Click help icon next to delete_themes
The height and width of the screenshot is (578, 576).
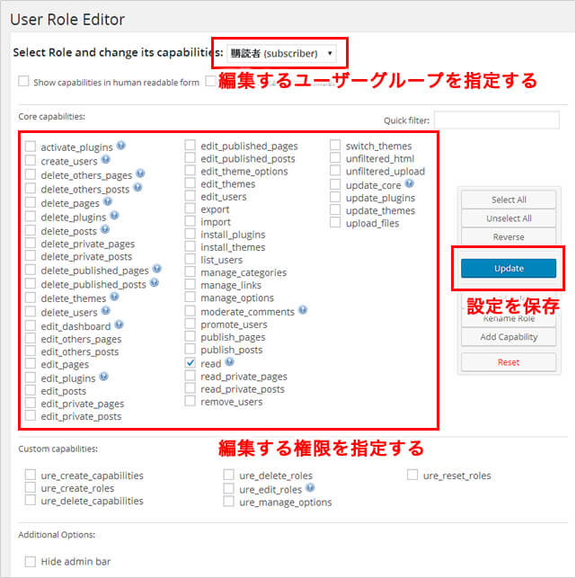[x=113, y=298]
